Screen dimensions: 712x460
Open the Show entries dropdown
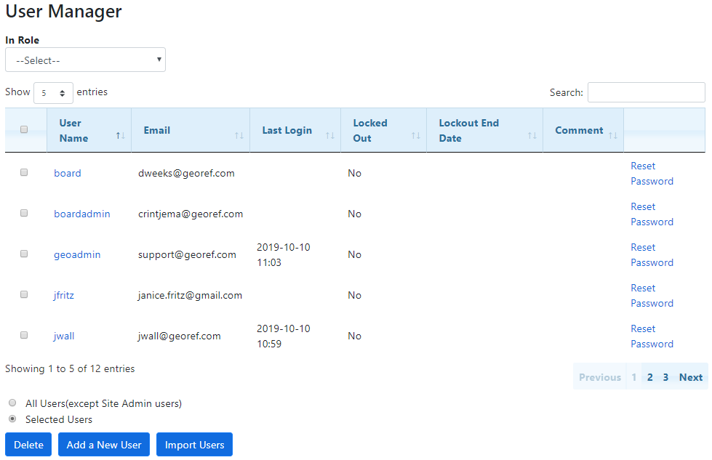pyautogui.click(x=53, y=92)
